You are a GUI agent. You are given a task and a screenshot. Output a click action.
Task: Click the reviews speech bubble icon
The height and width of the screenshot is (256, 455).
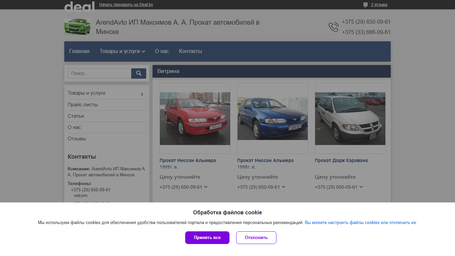pyautogui.click(x=365, y=5)
